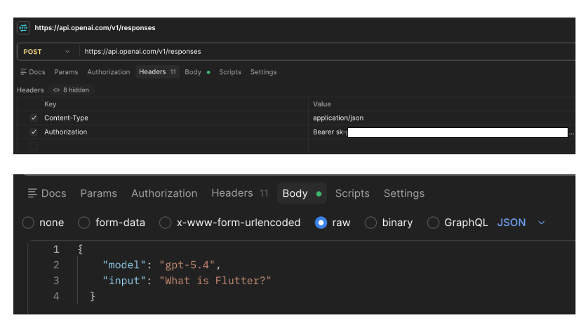Viewport: 588px width, 329px height.
Task: Select the form-data radio button
Action: tap(84, 223)
